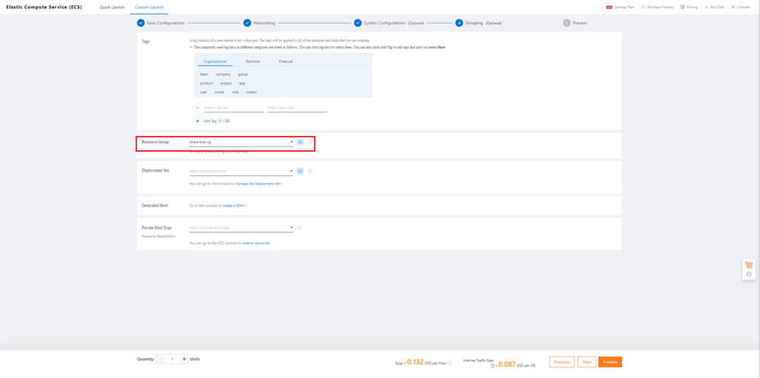Click the Grouping step number 4
The width and height of the screenshot is (760, 378).
pos(459,23)
